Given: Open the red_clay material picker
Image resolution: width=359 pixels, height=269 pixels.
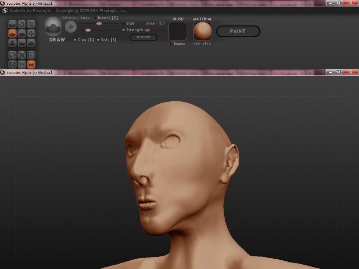Looking at the screenshot, I should (x=202, y=31).
